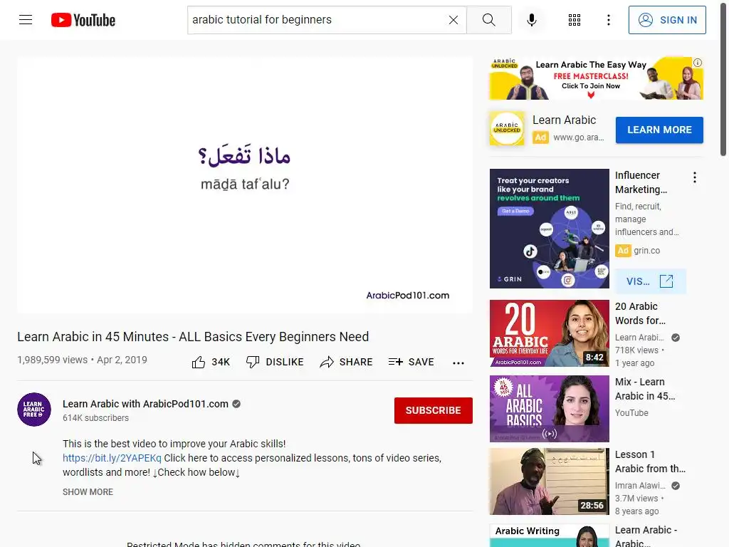The height and width of the screenshot is (547, 729).
Task: Open the ArabicPod101 channel avatar
Action: point(34,410)
